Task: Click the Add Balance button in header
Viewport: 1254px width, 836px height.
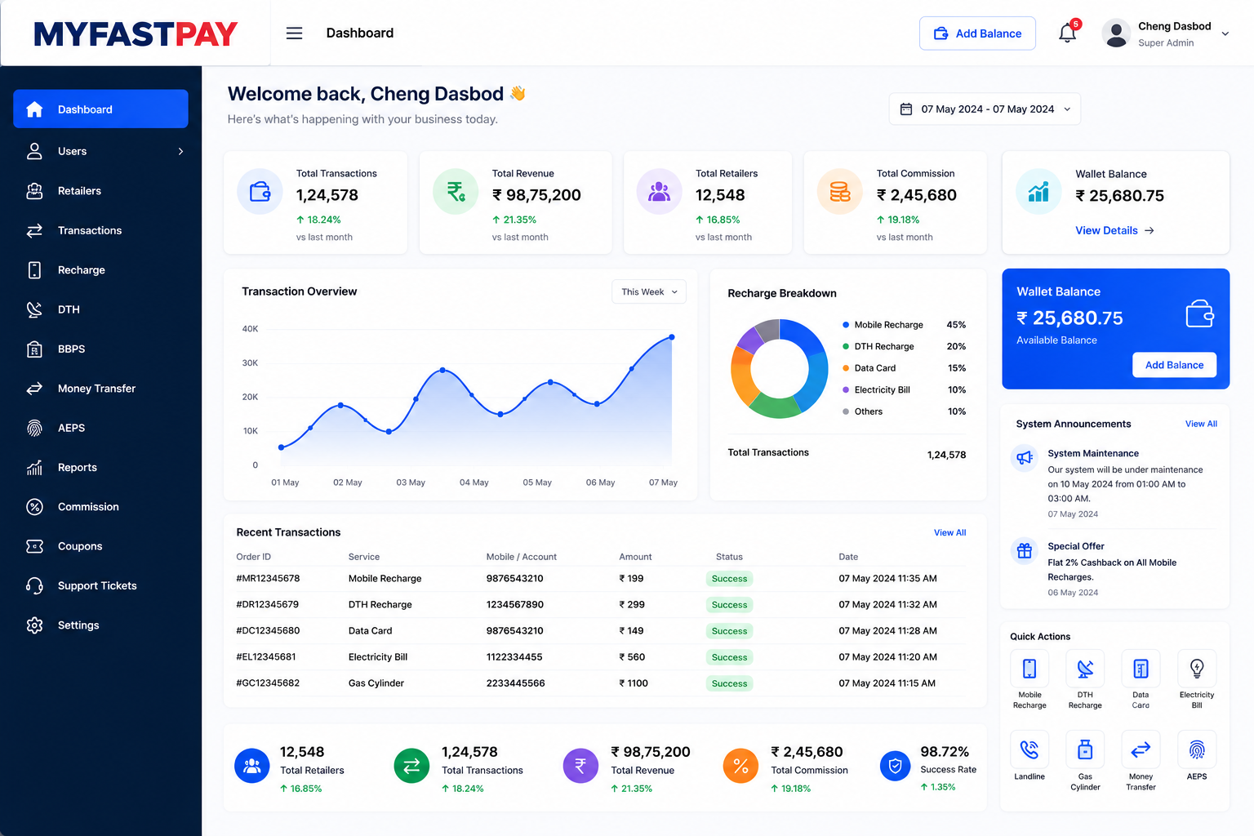Action: 977,33
